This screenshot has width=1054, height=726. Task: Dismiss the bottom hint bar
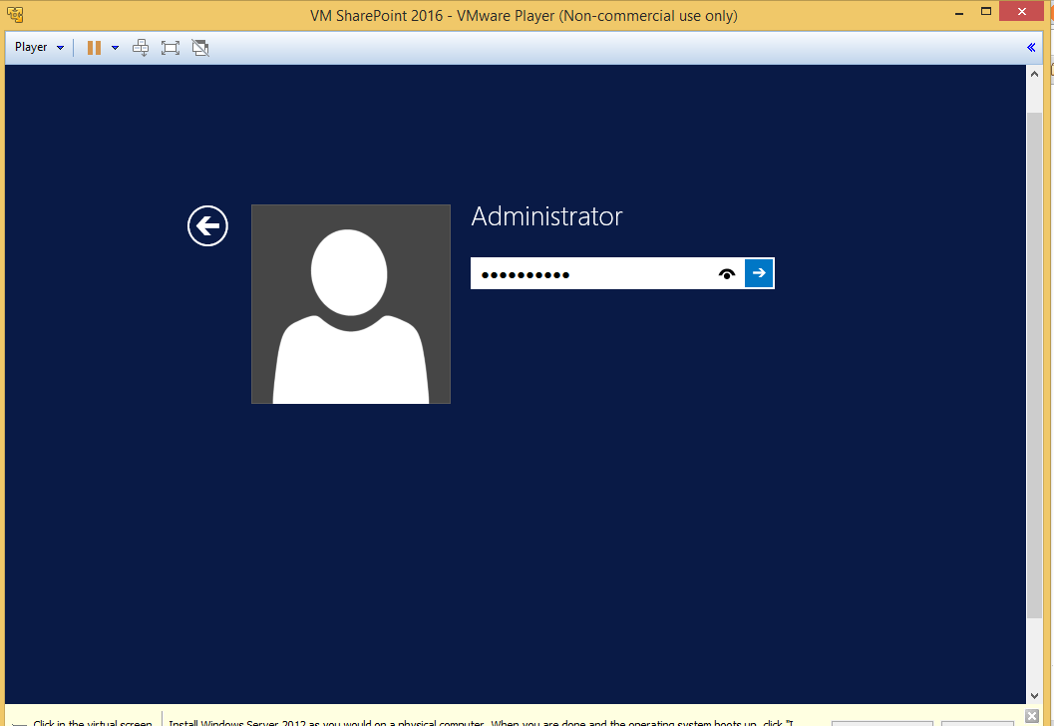tap(1032, 716)
